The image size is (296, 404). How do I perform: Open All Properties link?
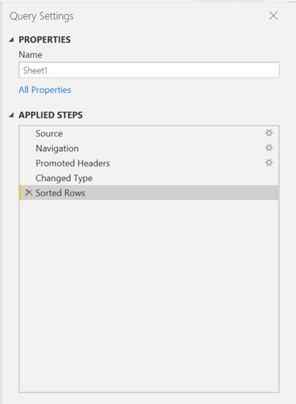pos(45,90)
